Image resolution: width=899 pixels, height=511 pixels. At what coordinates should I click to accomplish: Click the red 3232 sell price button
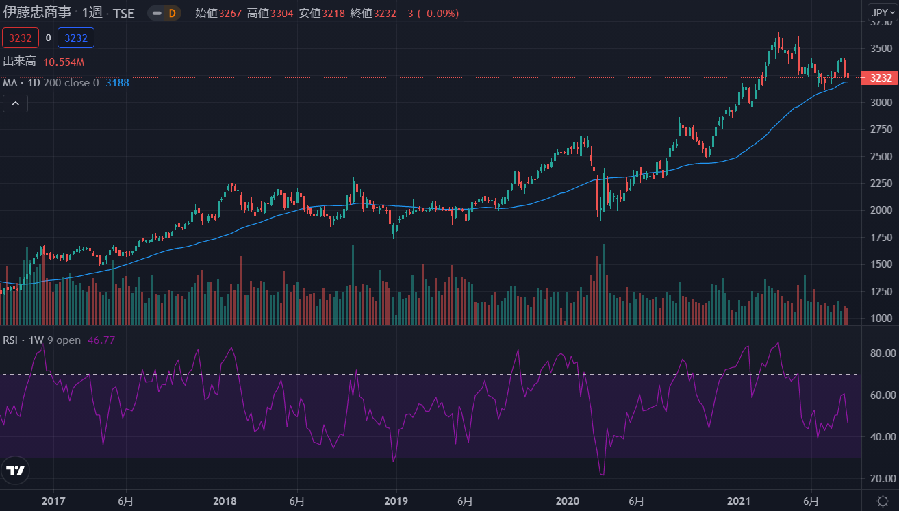click(x=21, y=38)
